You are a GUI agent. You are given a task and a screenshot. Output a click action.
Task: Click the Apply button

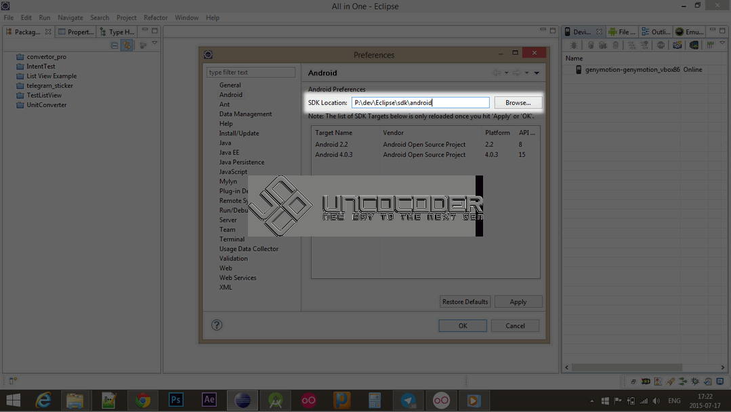click(518, 302)
